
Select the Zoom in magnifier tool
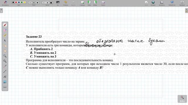[5, 56]
